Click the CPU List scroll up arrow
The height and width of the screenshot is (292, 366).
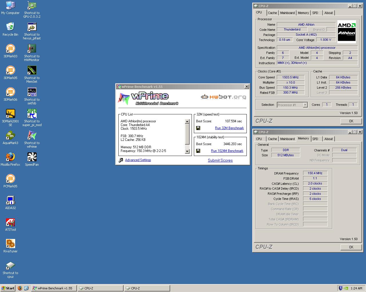tap(187, 121)
